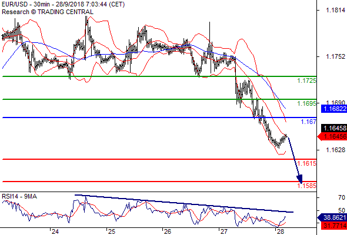Click the date label 26 on time axis
The height and width of the screenshot is (235, 347).
pos(168,231)
